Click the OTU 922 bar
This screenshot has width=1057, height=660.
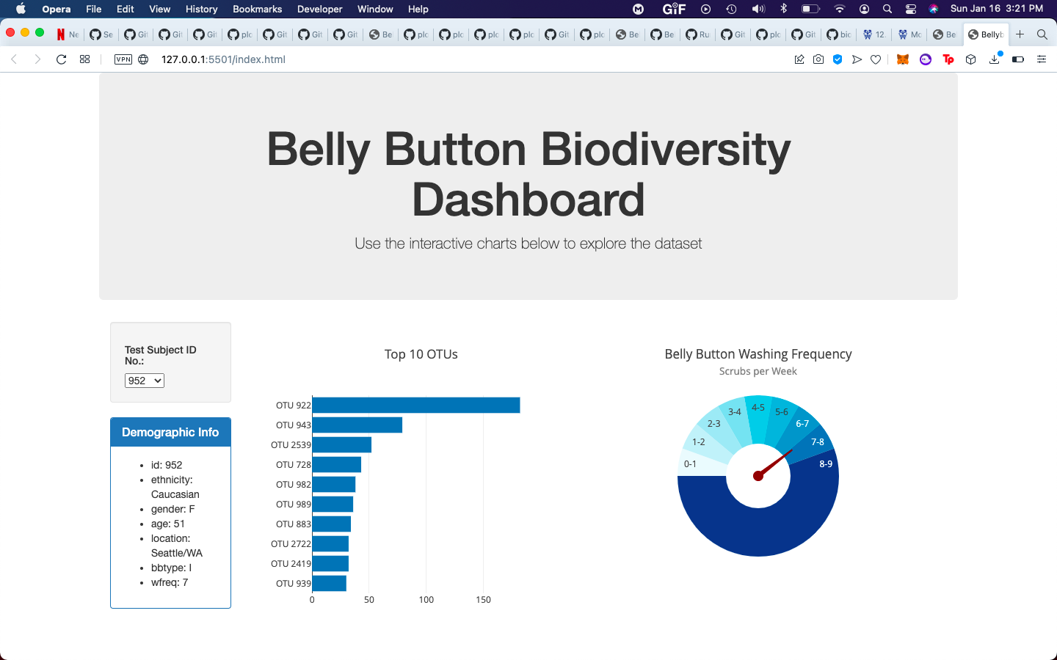(416, 405)
